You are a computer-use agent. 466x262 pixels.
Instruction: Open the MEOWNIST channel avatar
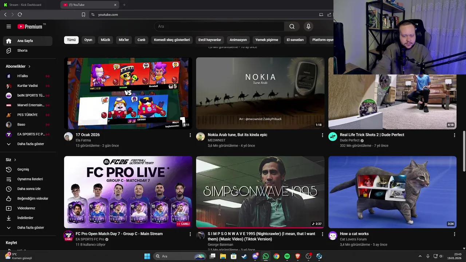click(x=201, y=136)
